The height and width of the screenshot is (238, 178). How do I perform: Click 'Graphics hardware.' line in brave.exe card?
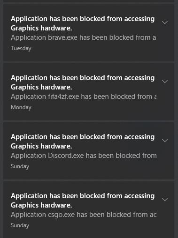[41, 28]
